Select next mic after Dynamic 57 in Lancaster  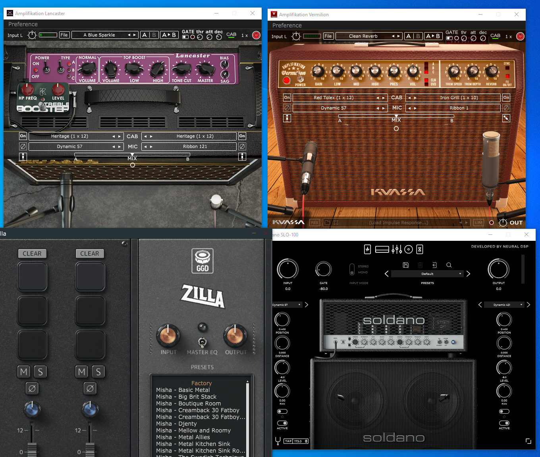click(x=119, y=147)
